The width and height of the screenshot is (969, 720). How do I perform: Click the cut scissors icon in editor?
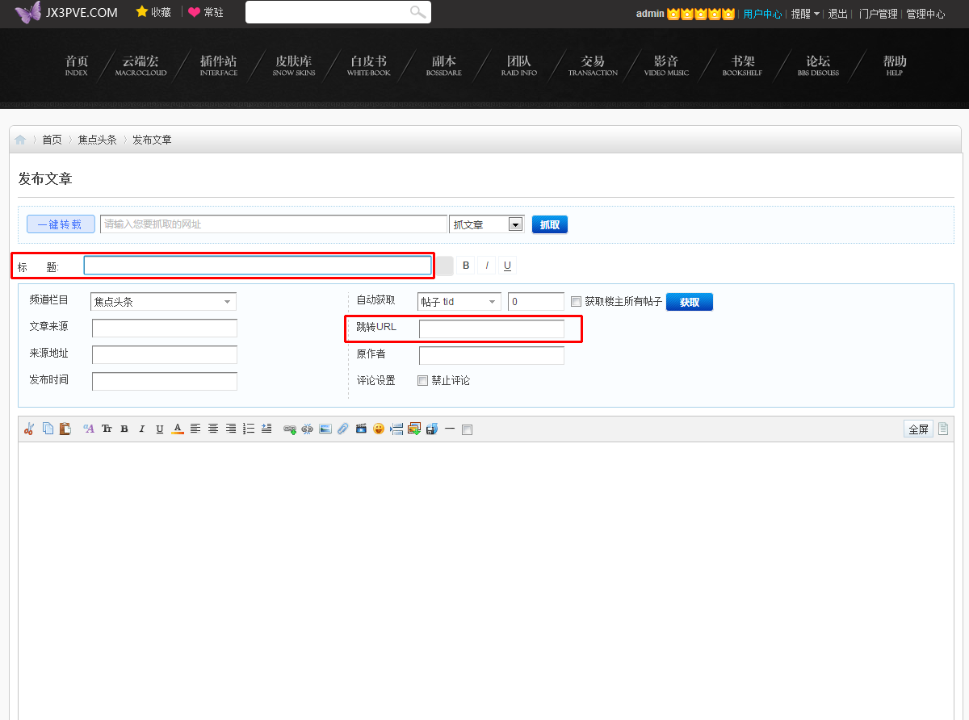coord(29,429)
